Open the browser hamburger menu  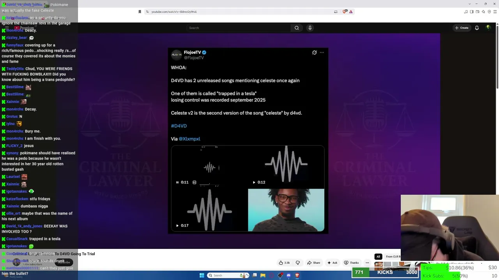point(495,12)
